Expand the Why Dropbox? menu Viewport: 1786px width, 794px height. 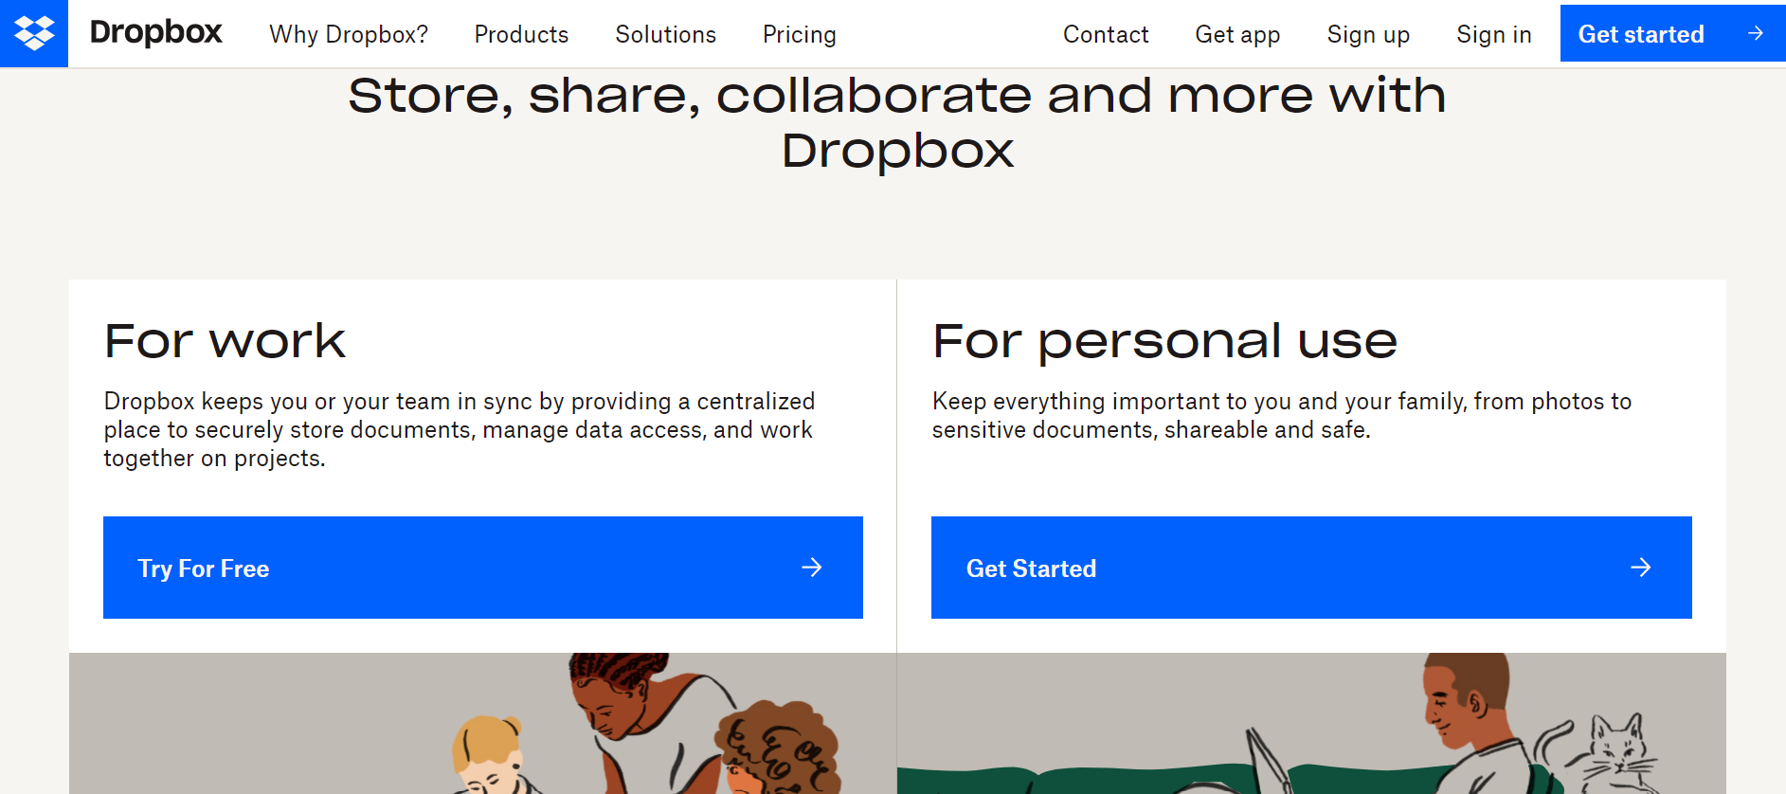(349, 34)
